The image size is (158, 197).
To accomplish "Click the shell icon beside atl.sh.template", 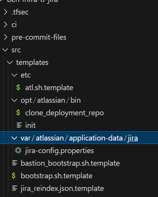I will coord(18,87).
